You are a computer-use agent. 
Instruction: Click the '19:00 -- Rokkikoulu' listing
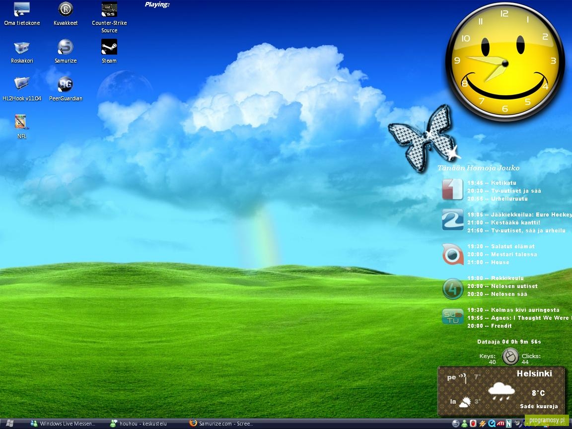[496, 278]
